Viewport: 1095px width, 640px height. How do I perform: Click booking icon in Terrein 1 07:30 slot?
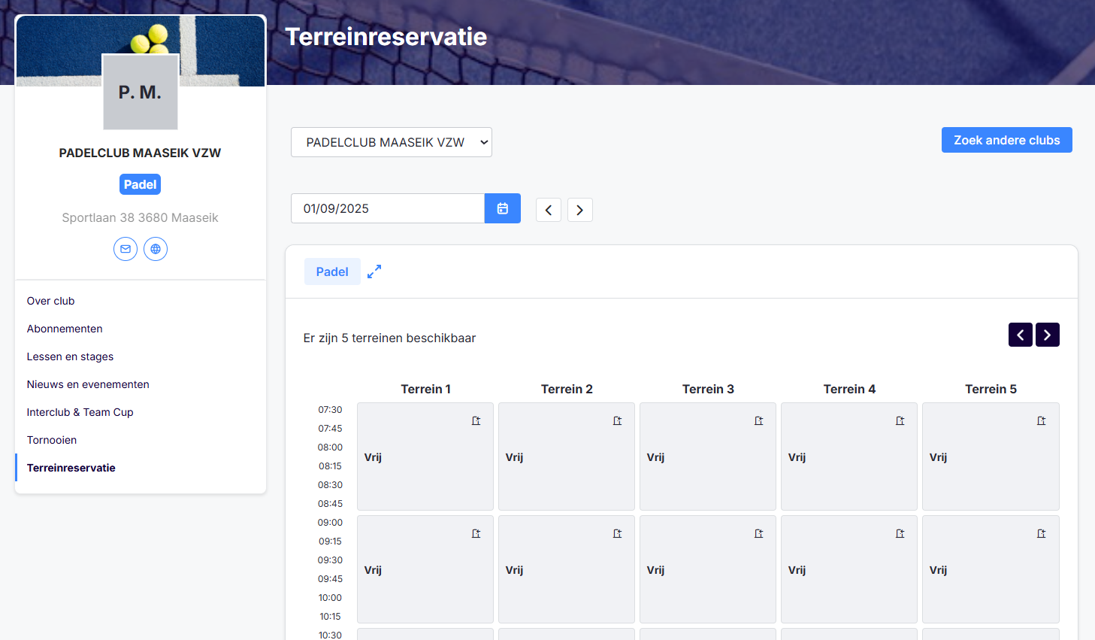click(476, 421)
